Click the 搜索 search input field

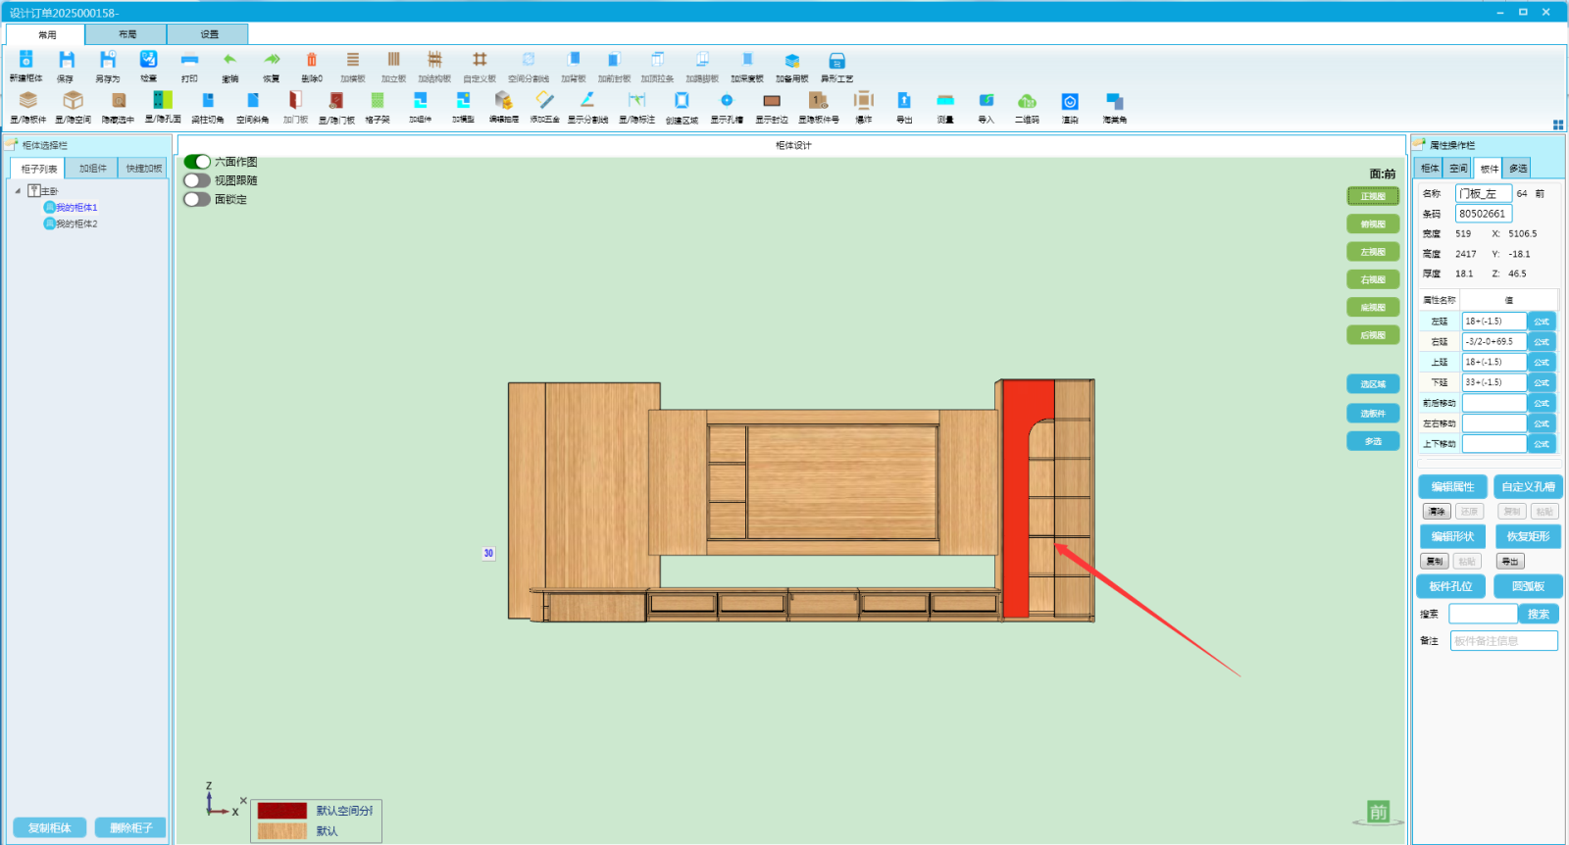click(1483, 614)
